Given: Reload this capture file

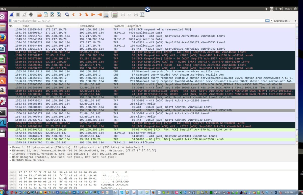Looking at the screenshot, I should click(x=59, y=14).
